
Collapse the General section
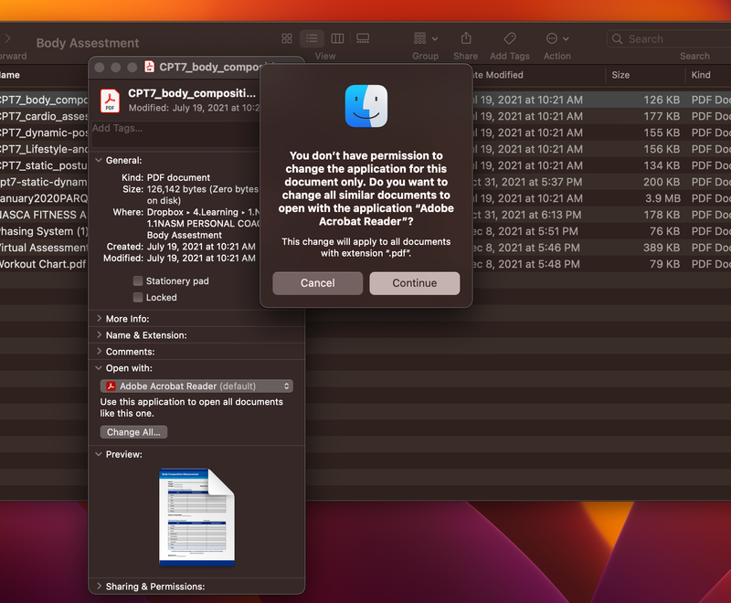point(99,161)
